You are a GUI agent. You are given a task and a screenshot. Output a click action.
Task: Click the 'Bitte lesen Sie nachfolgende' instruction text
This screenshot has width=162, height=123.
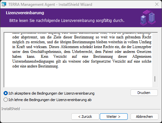point(67,20)
